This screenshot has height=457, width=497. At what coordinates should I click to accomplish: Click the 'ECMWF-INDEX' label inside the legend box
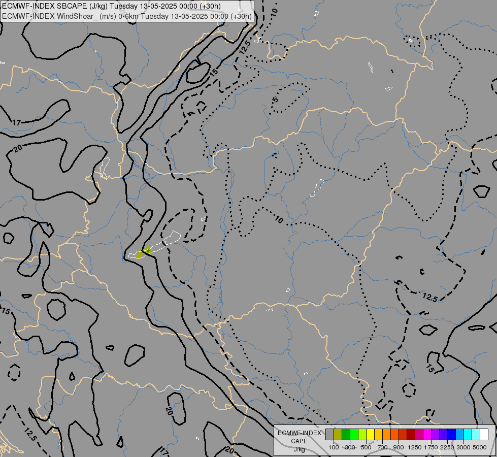299,433
